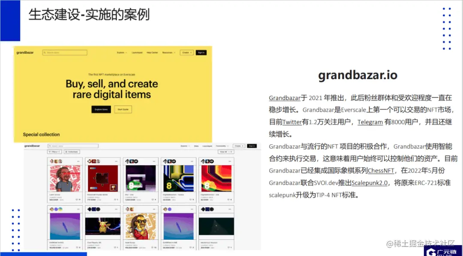Click owner avatars on gold Snoop card
The height and width of the screenshot is (256, 463).
pyautogui.click(x=130, y=209)
